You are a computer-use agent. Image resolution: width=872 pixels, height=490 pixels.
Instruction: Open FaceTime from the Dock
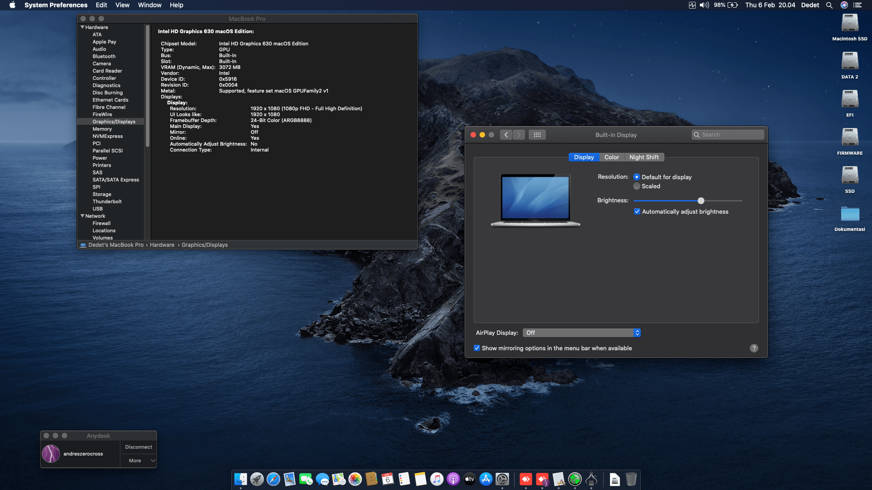click(x=306, y=479)
